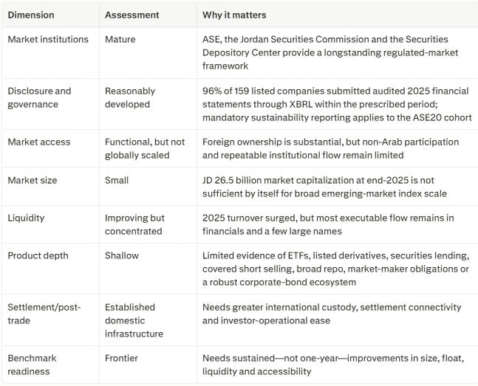Click the 'Mature' assessment cell
Image resolution: width=478 pixels, height=386 pixels.
click(120, 39)
